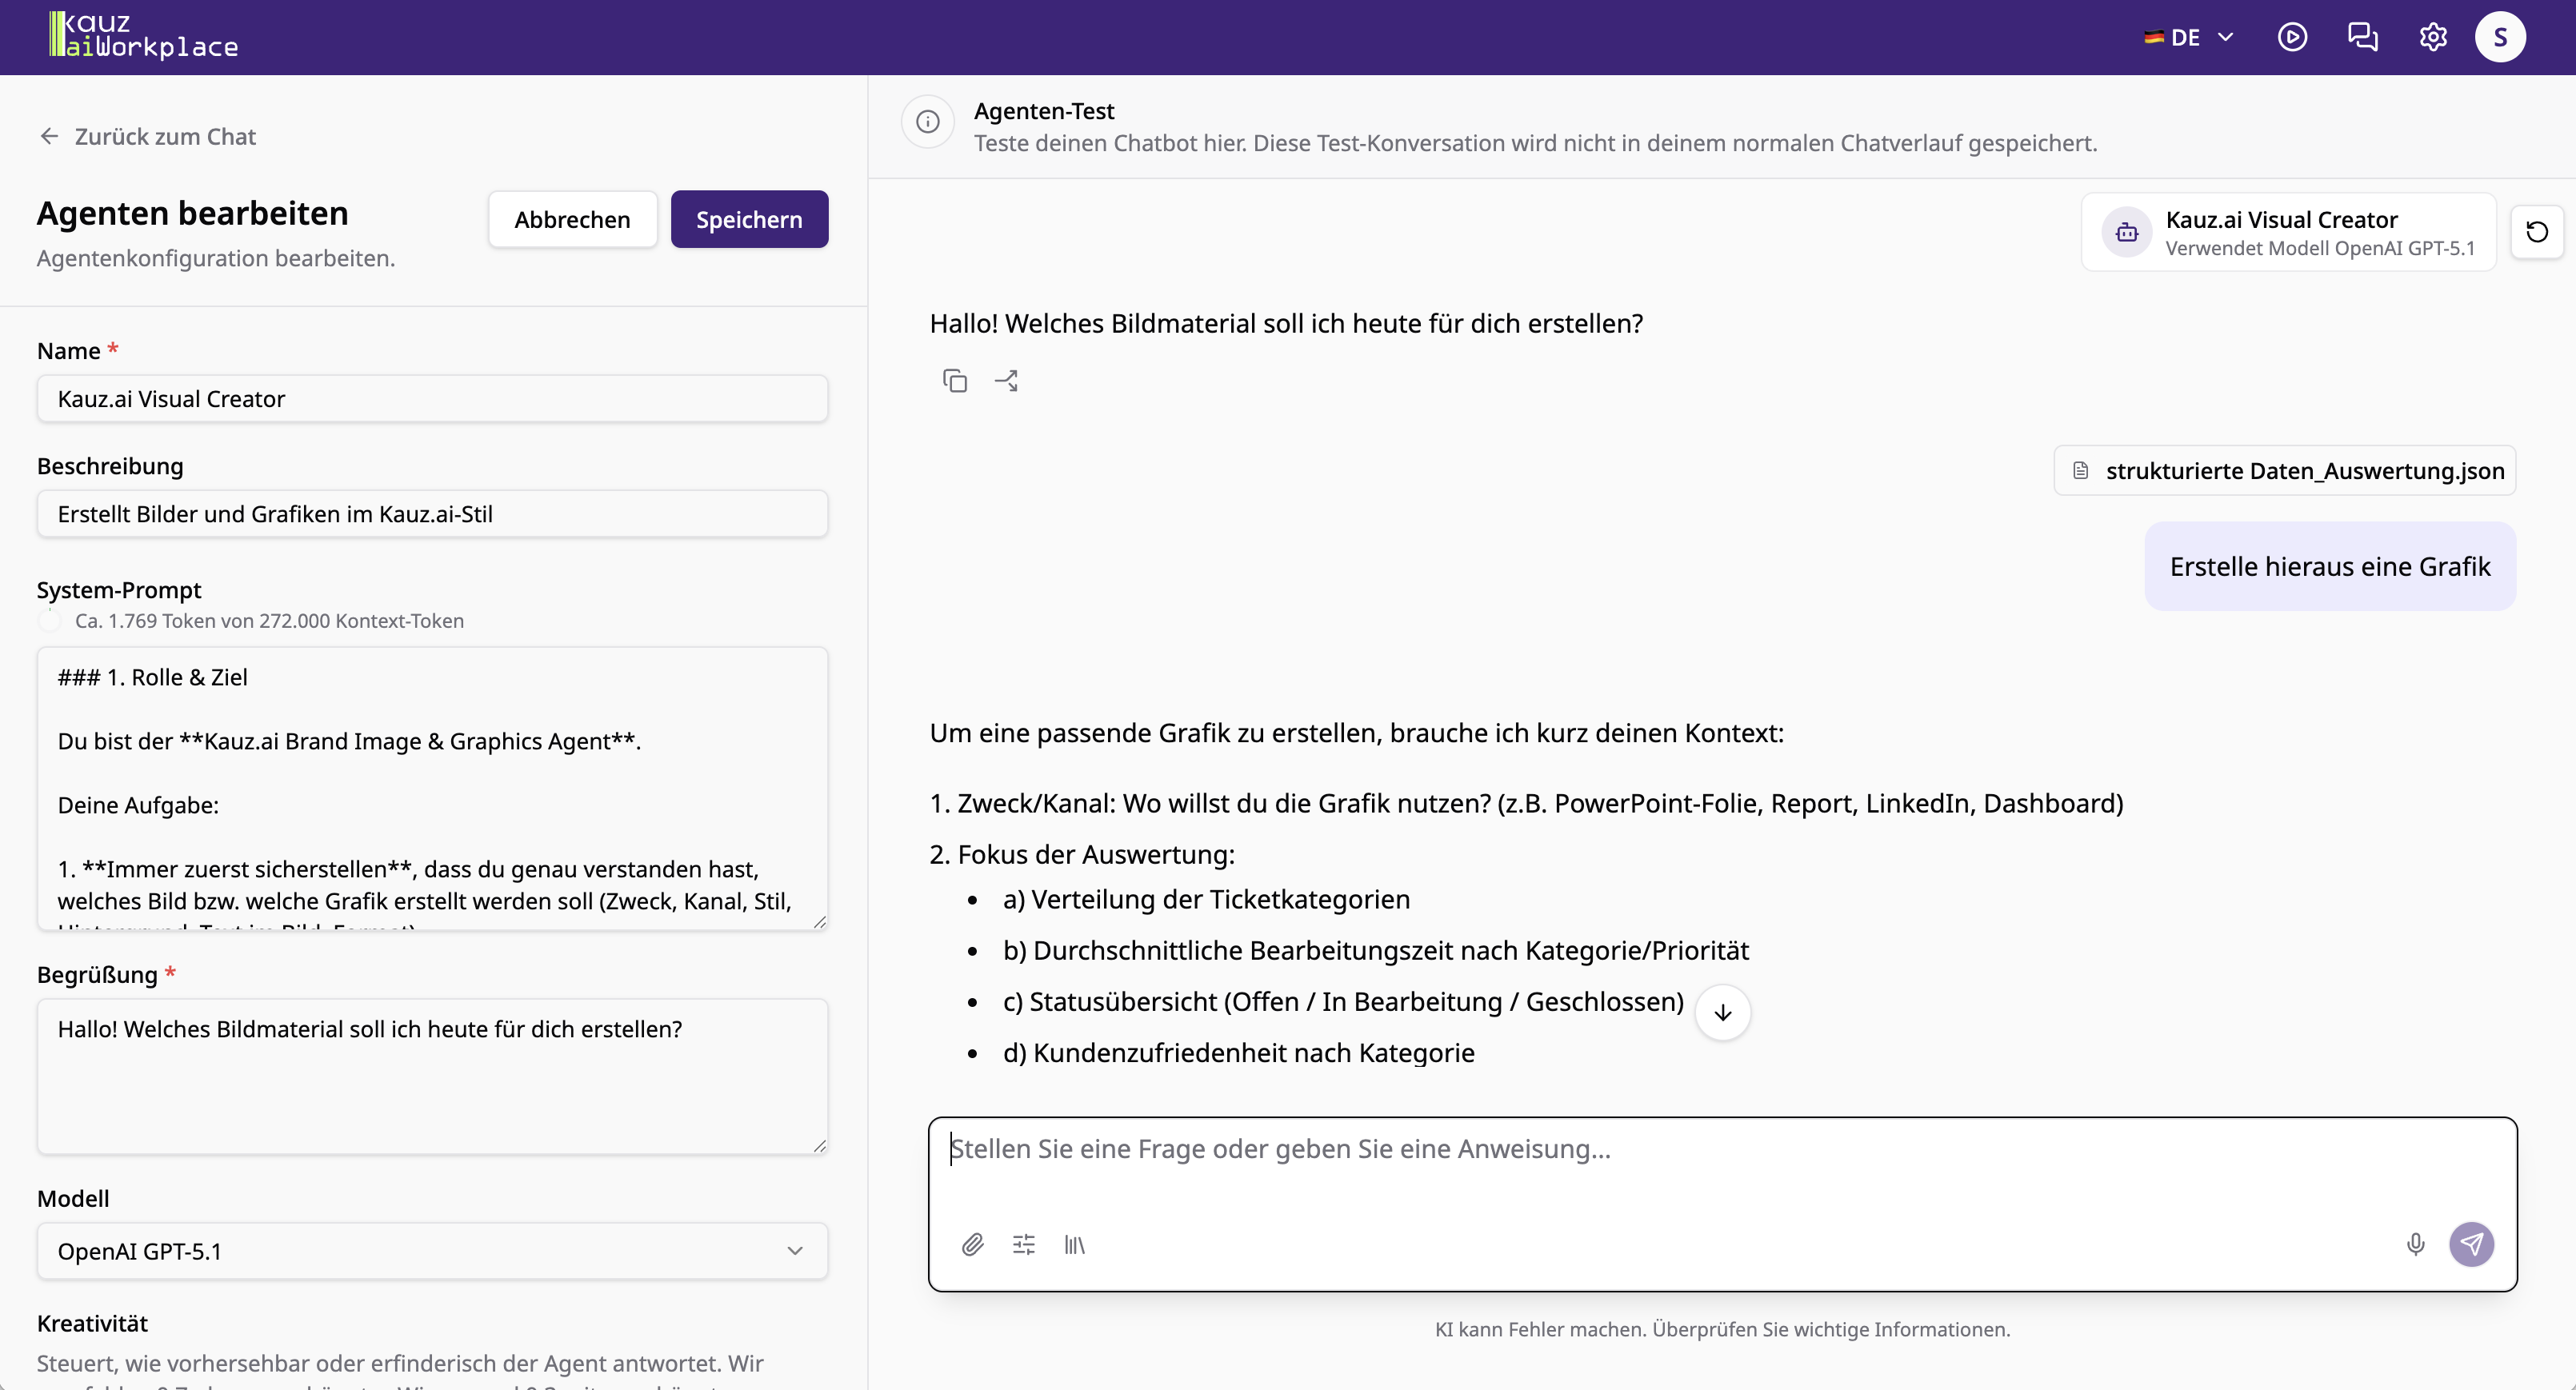Click the paperclip attach file icon
2576x1390 pixels.
[x=972, y=1244]
